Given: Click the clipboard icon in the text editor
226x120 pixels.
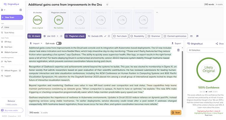Looking at the screenshot, I should coord(178,50).
